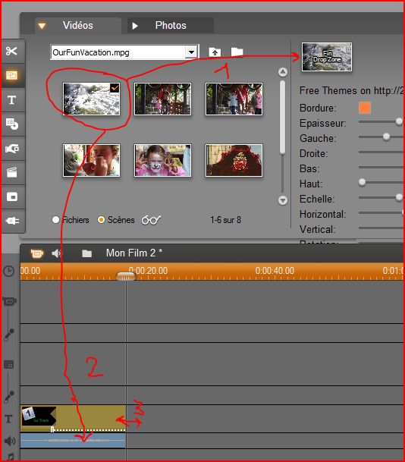
Task: Click the scene list scrollbar thumb
Action: [282, 117]
